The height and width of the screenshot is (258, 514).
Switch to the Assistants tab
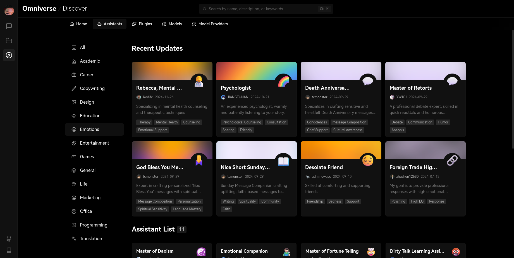[x=109, y=24]
